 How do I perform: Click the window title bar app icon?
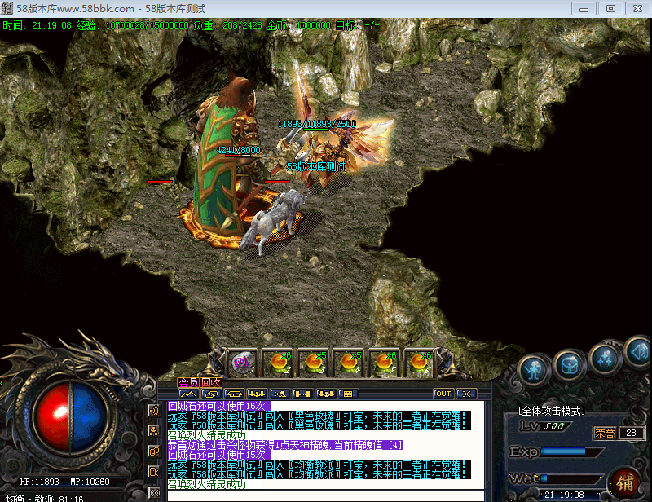coord(7,8)
